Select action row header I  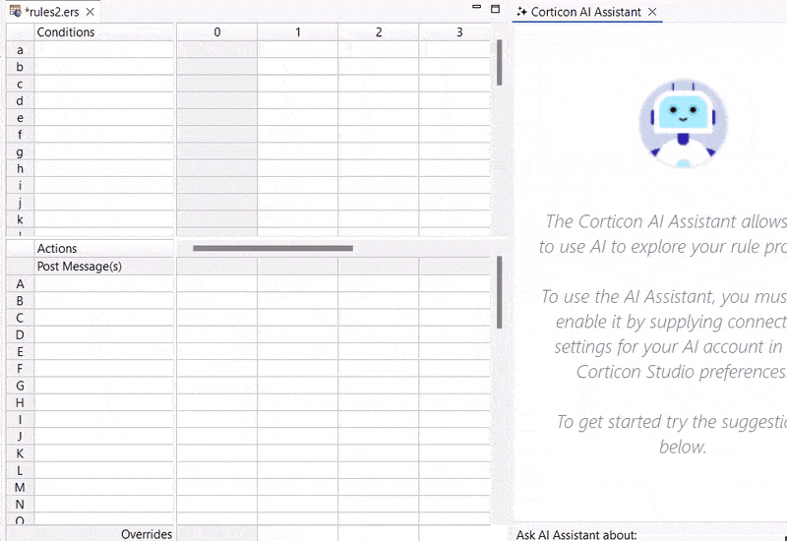tap(20, 420)
